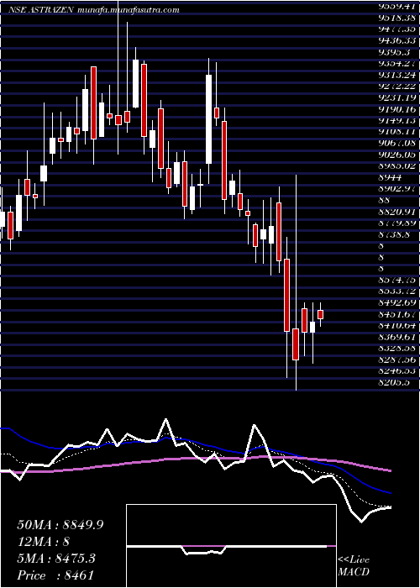Click the NSE ASTRAZEN chart title
The width and height of the screenshot is (420, 588).
(41, 10)
